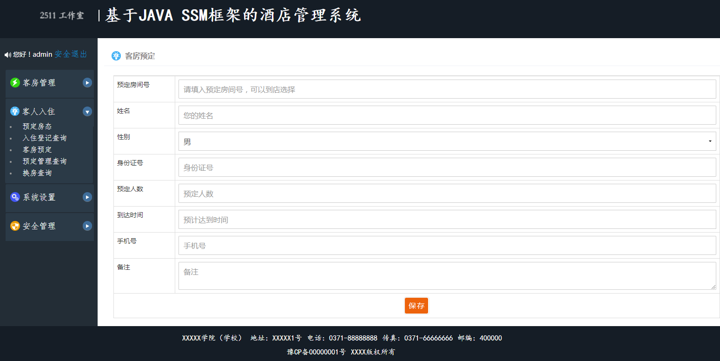Screen dimensions: 720x361
Task: Open 入住登记查询 submenu item
Action: (45, 138)
